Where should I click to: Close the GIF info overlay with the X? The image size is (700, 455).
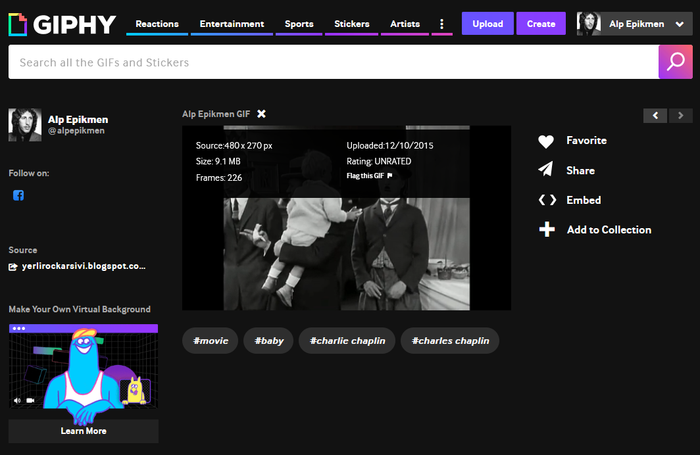262,114
